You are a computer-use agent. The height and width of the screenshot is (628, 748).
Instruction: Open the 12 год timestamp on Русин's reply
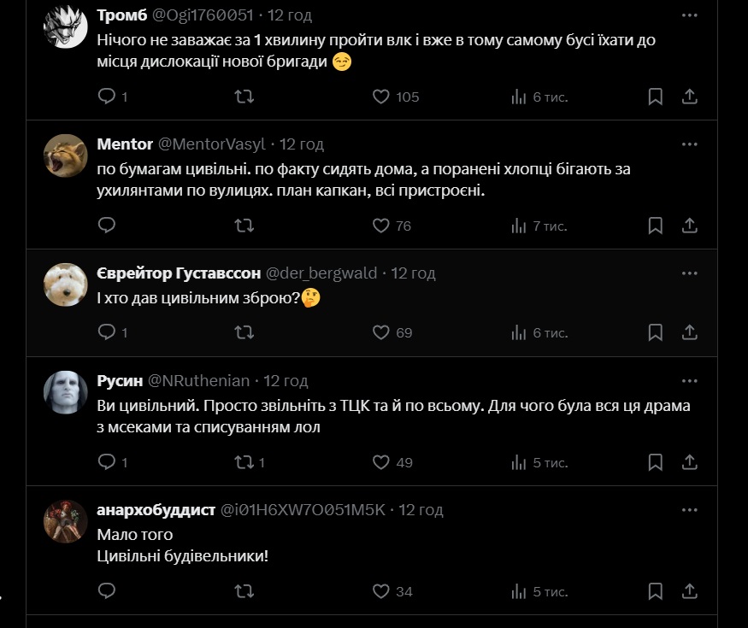[x=286, y=380]
